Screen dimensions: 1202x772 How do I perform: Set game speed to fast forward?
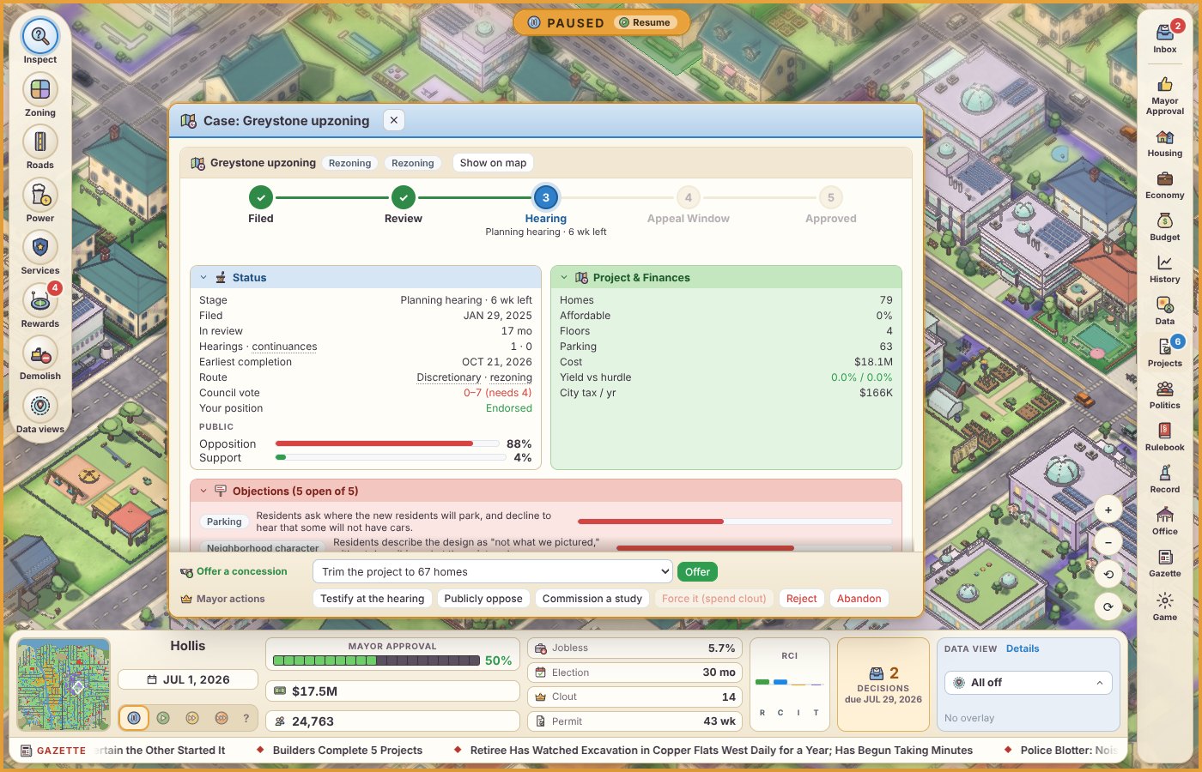[192, 718]
